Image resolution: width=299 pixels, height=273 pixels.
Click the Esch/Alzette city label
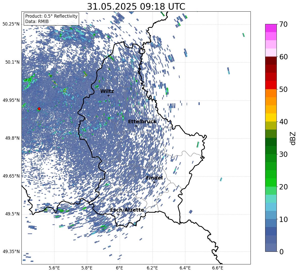[x=127, y=210]
